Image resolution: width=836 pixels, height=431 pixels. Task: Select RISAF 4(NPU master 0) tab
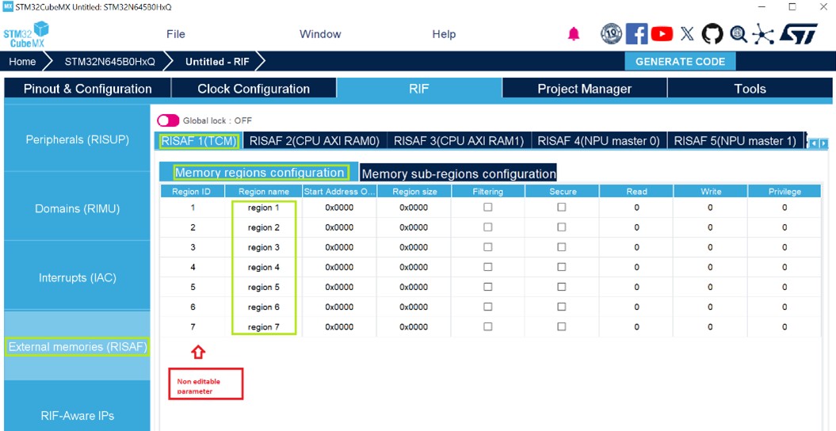tap(599, 141)
